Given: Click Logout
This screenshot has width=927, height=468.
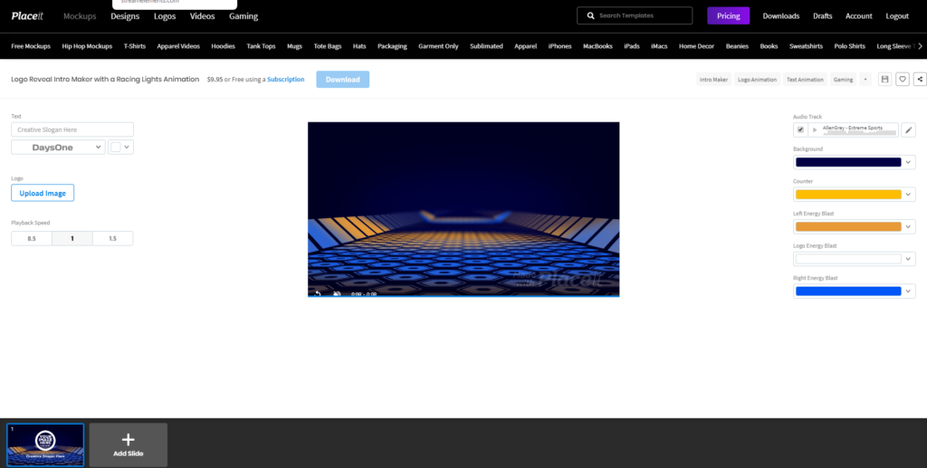Looking at the screenshot, I should click(897, 16).
